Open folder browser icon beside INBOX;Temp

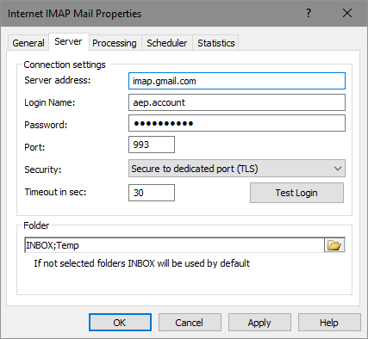(334, 245)
